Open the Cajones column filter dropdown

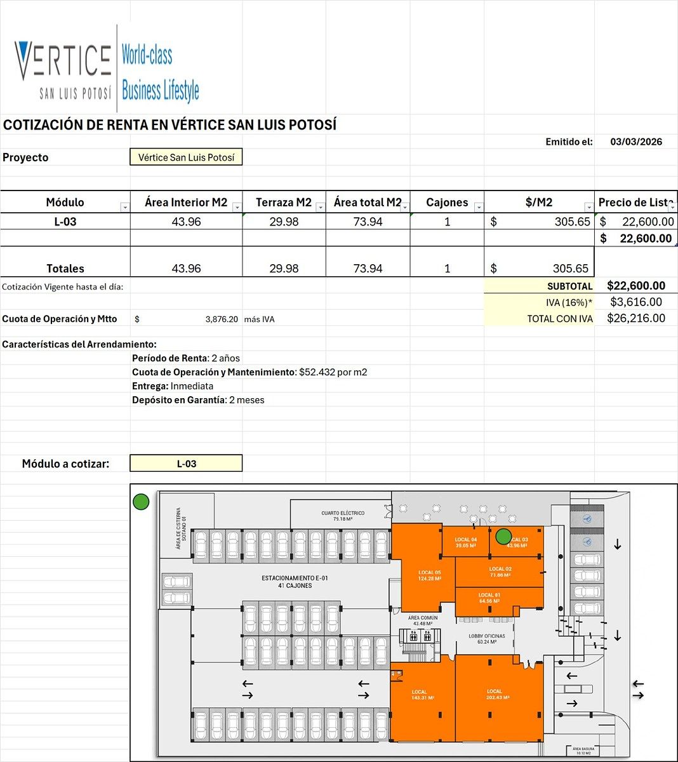click(479, 208)
